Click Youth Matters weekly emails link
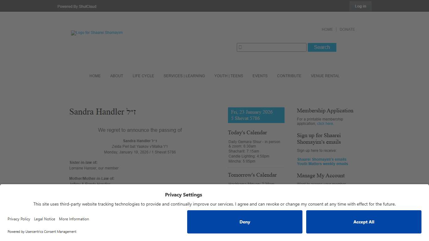Viewport: 429px width, 241px height. [x=322, y=164]
